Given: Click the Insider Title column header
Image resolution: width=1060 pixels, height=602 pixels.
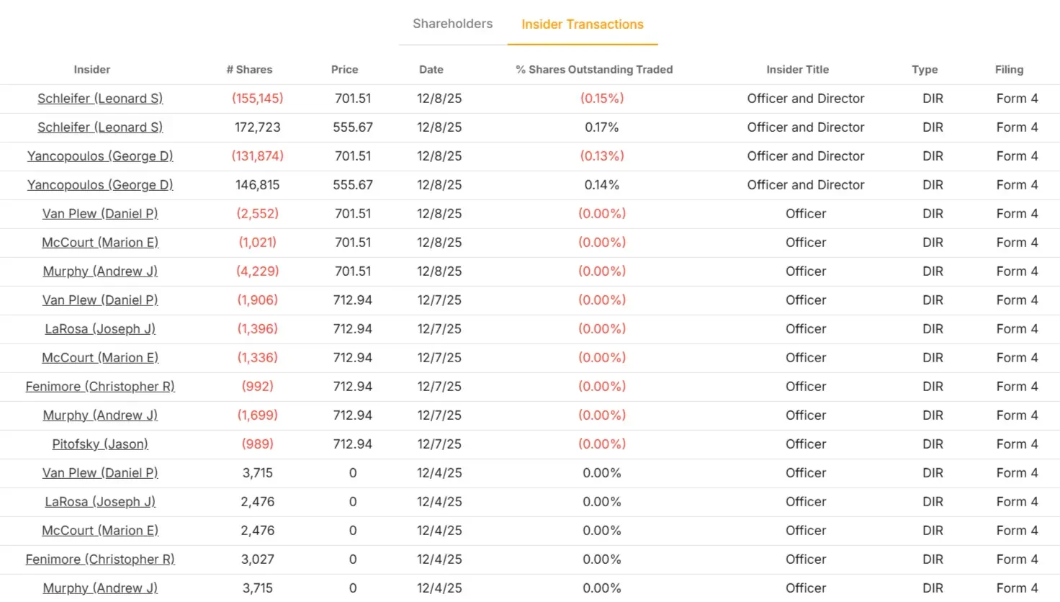Looking at the screenshot, I should [x=797, y=70].
